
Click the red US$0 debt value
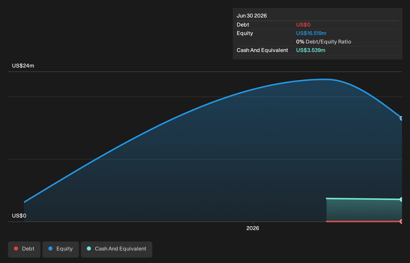coord(303,25)
